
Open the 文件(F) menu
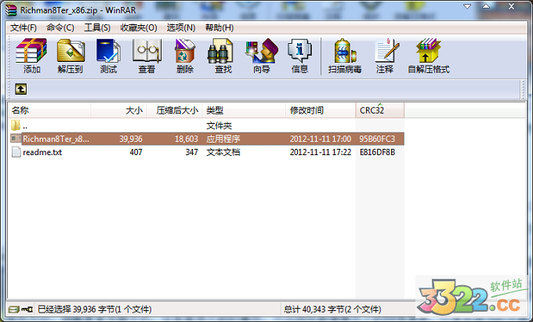23,27
